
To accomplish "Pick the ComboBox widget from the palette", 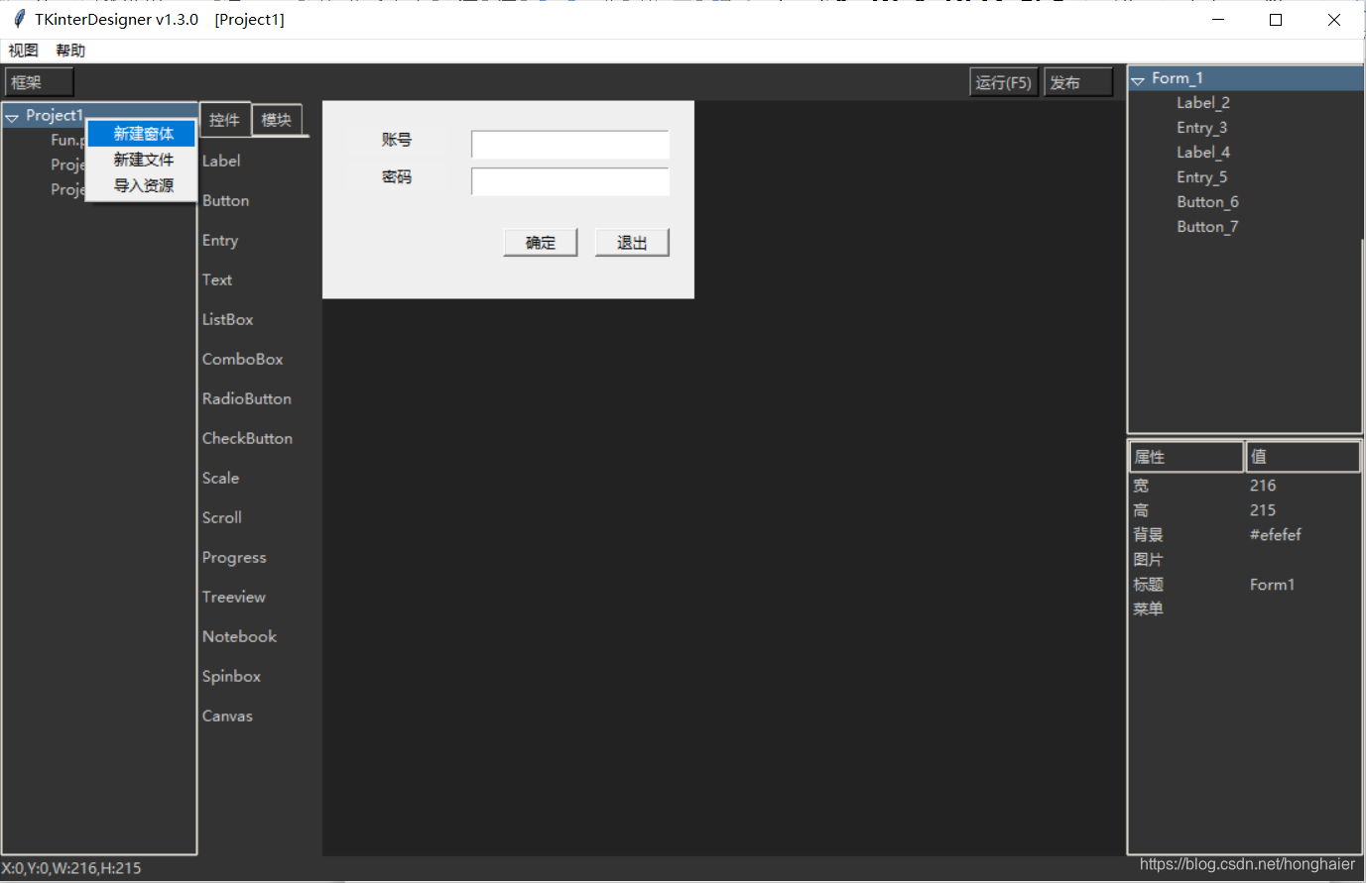I will click(x=243, y=359).
